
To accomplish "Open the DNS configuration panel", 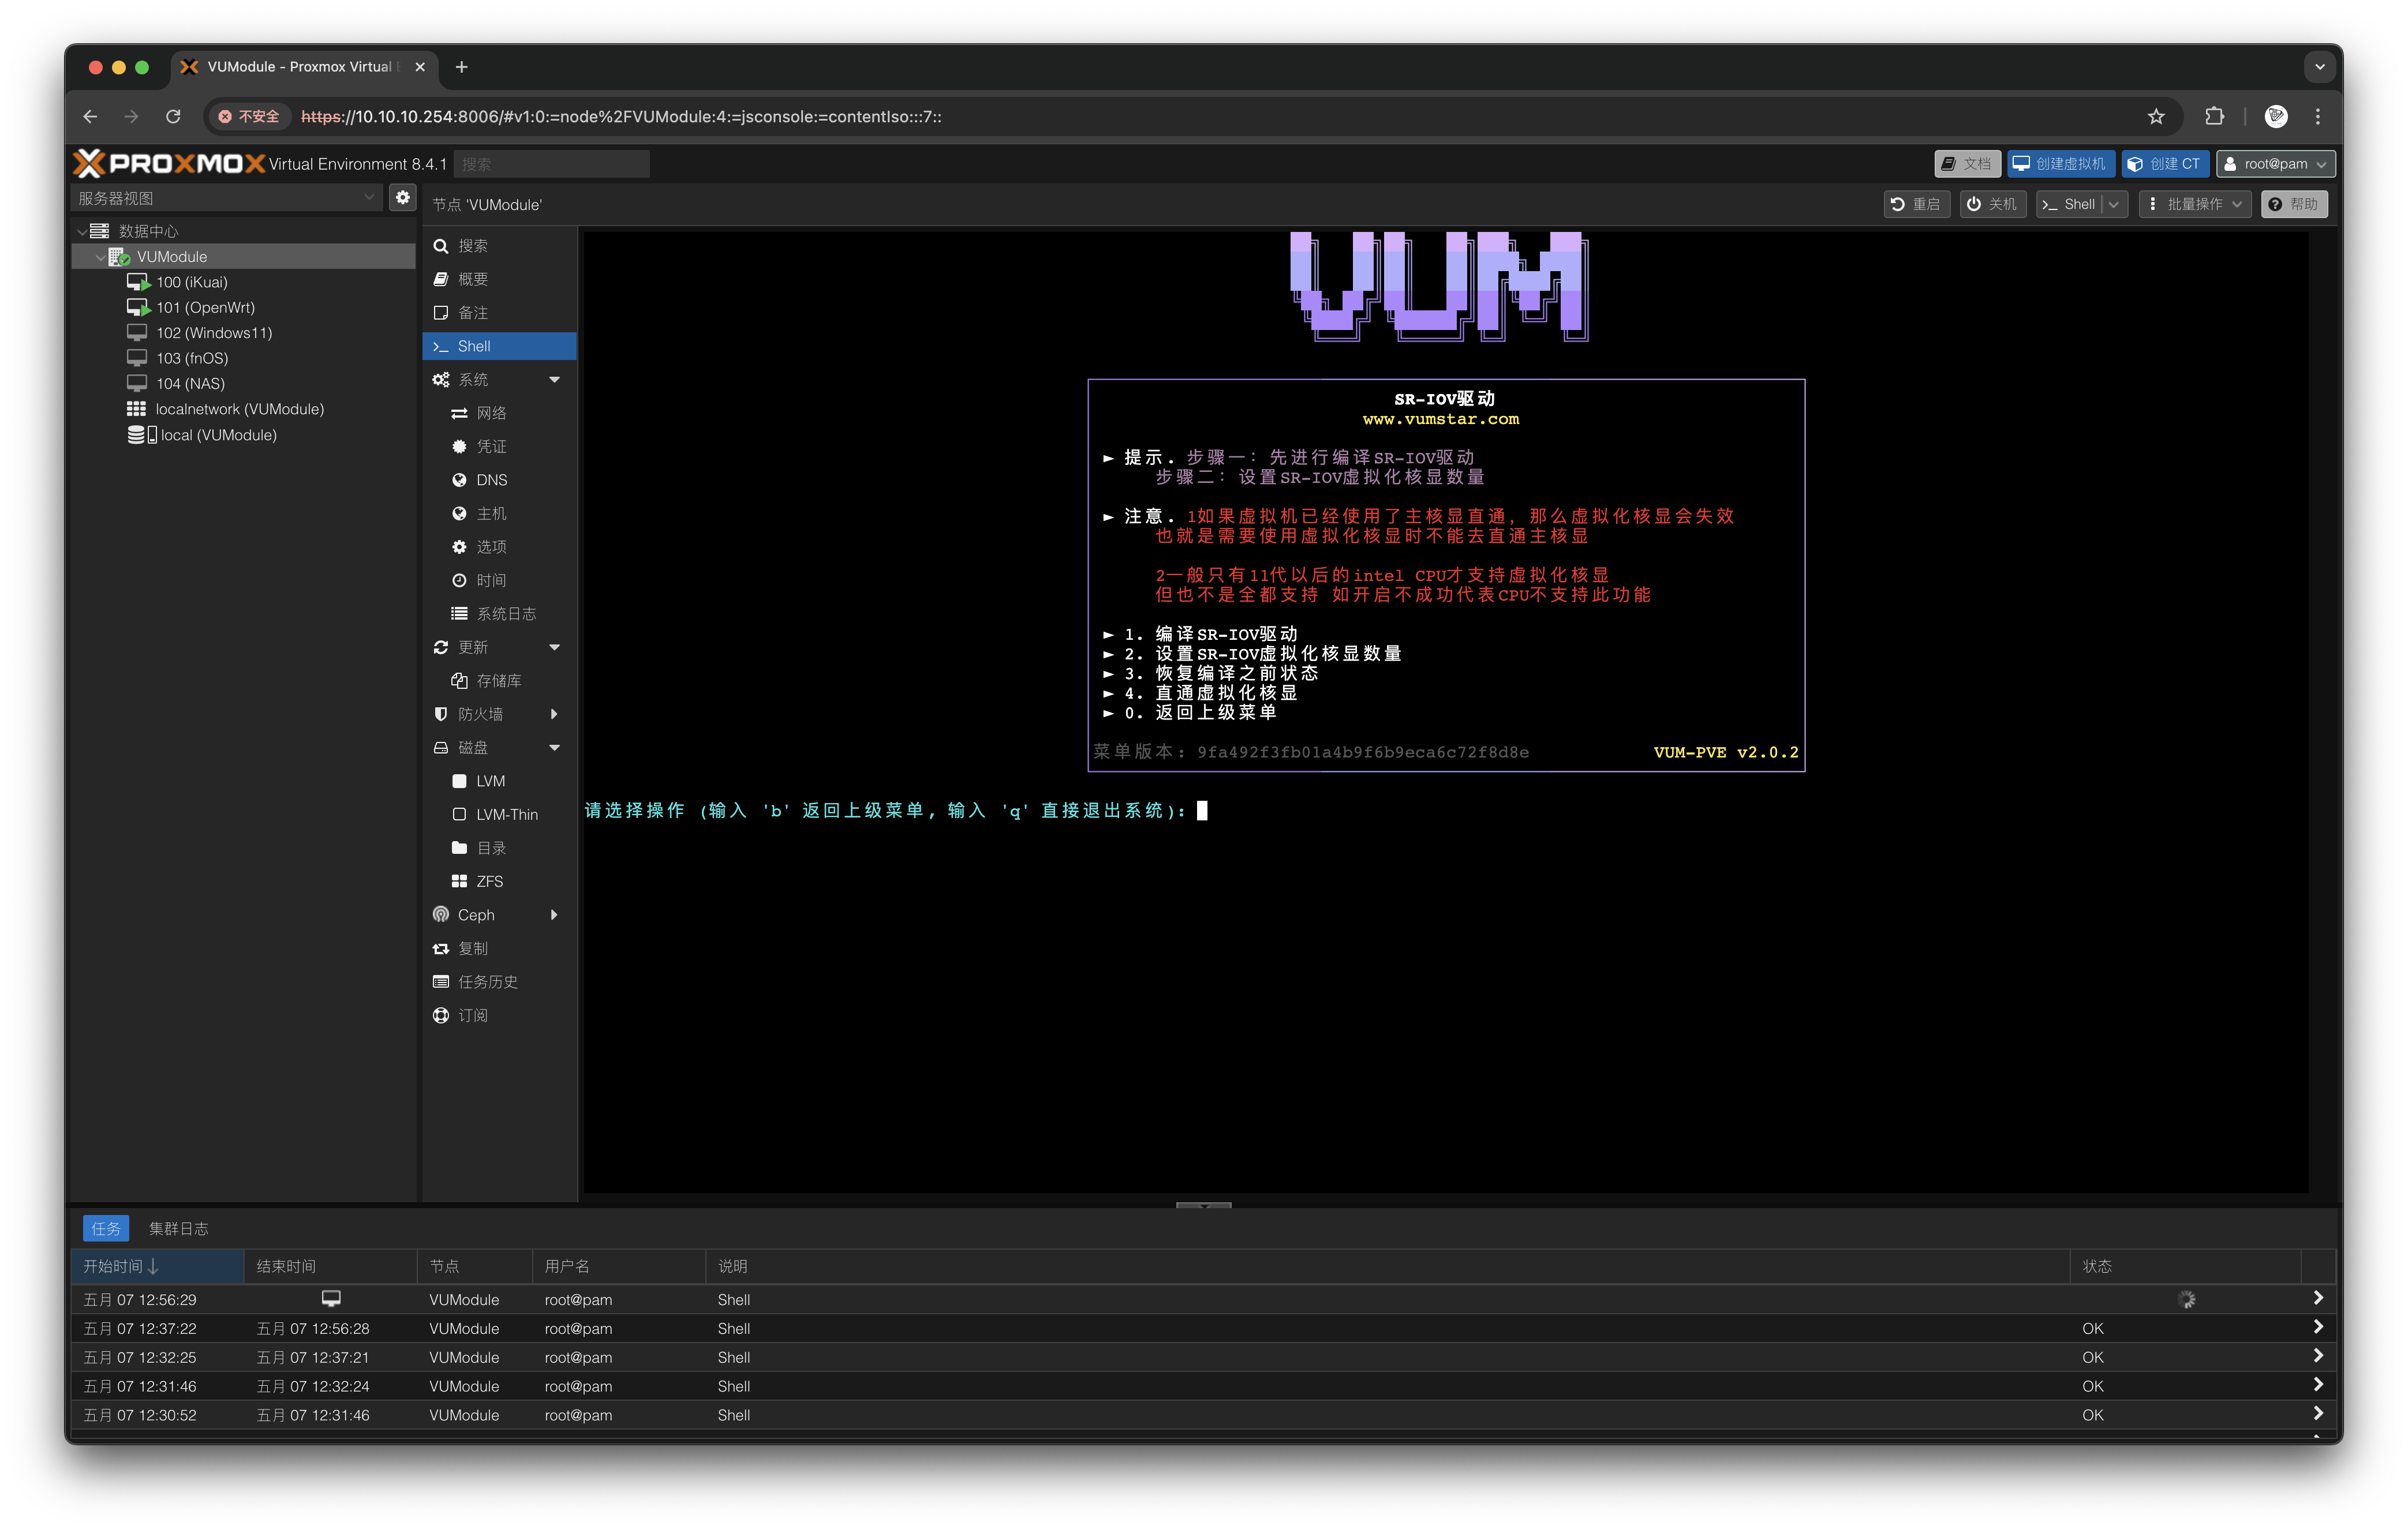I will [491, 479].
